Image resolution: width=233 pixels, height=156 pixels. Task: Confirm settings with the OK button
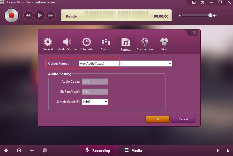[157, 119]
